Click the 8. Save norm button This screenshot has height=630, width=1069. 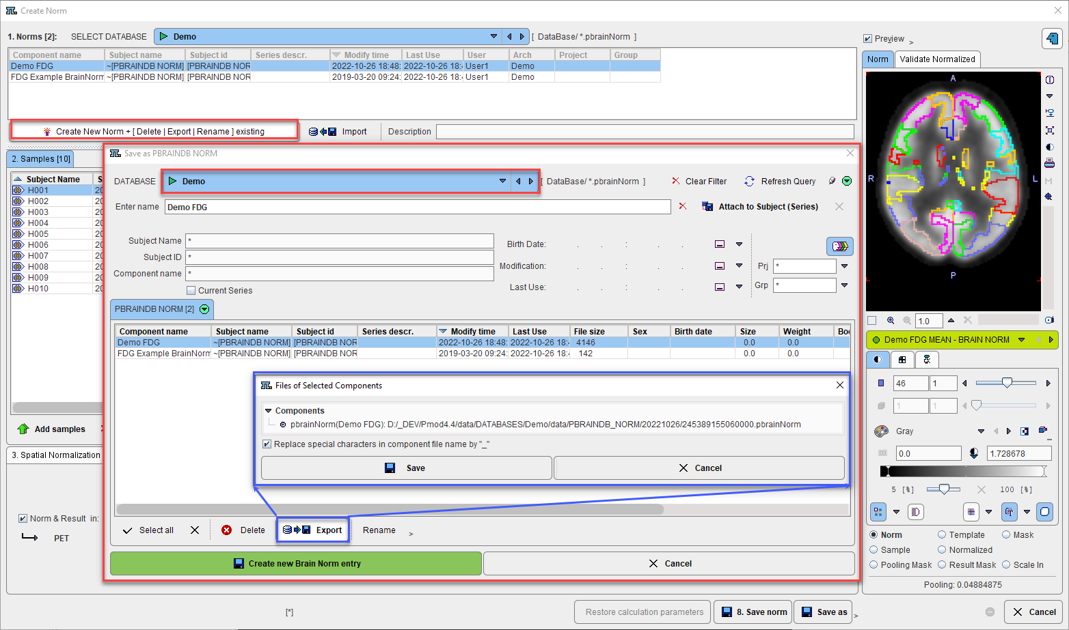click(x=753, y=612)
